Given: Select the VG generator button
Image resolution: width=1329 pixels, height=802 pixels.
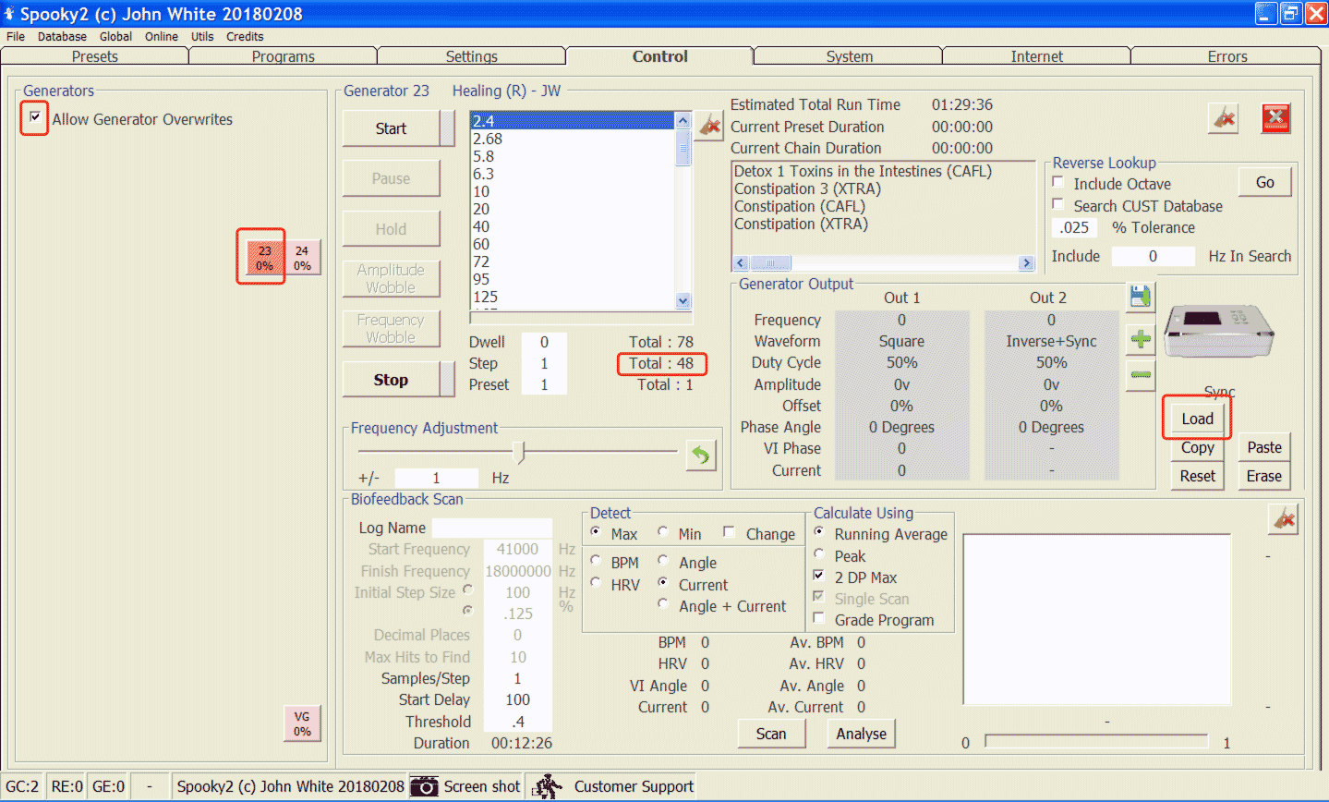Looking at the screenshot, I should 302,723.
